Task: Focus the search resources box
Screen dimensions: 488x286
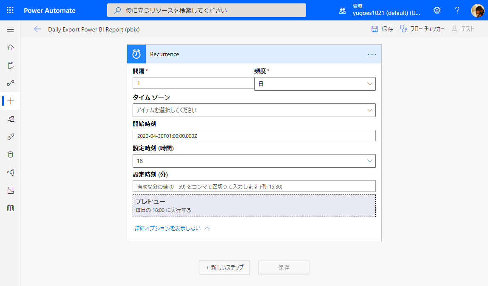Action: (207, 10)
